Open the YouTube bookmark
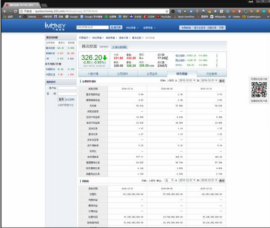 coord(164,17)
